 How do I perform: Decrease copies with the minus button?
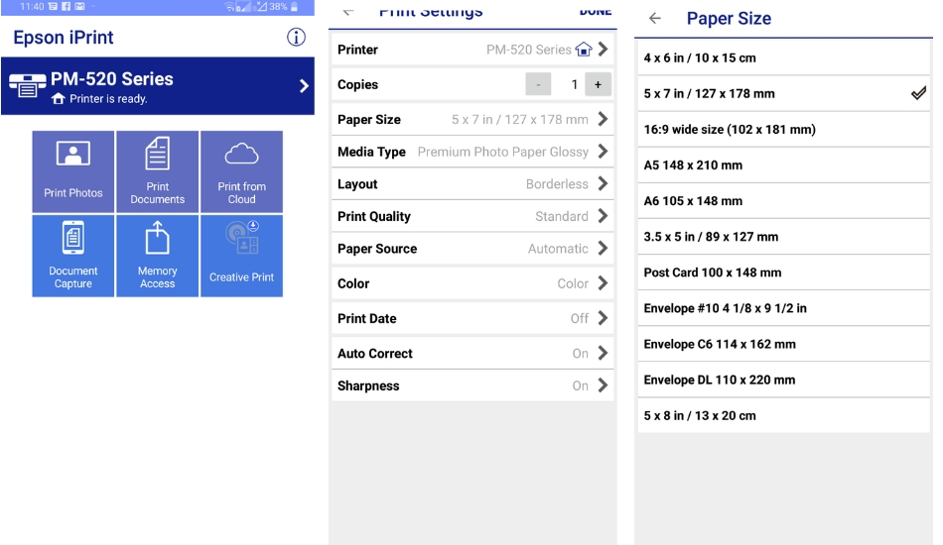pos(538,84)
